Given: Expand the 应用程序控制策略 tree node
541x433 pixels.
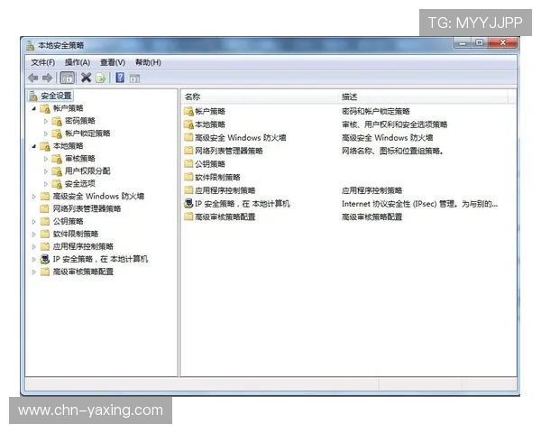Looking at the screenshot, I should tap(34, 247).
